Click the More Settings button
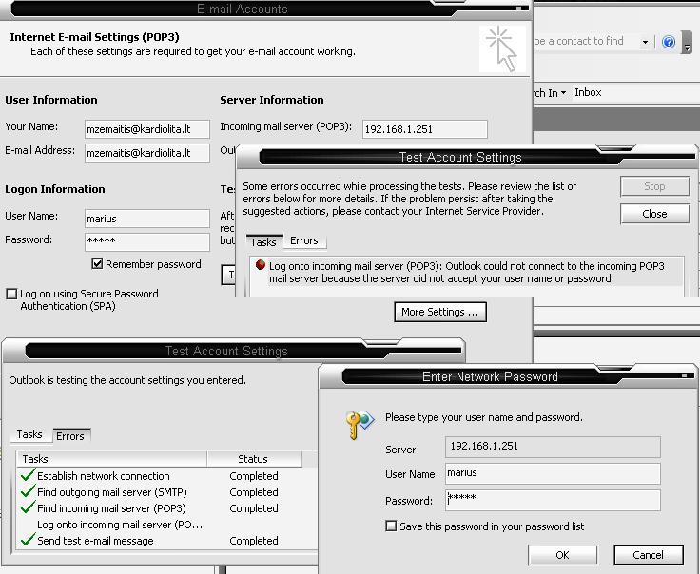 [440, 312]
